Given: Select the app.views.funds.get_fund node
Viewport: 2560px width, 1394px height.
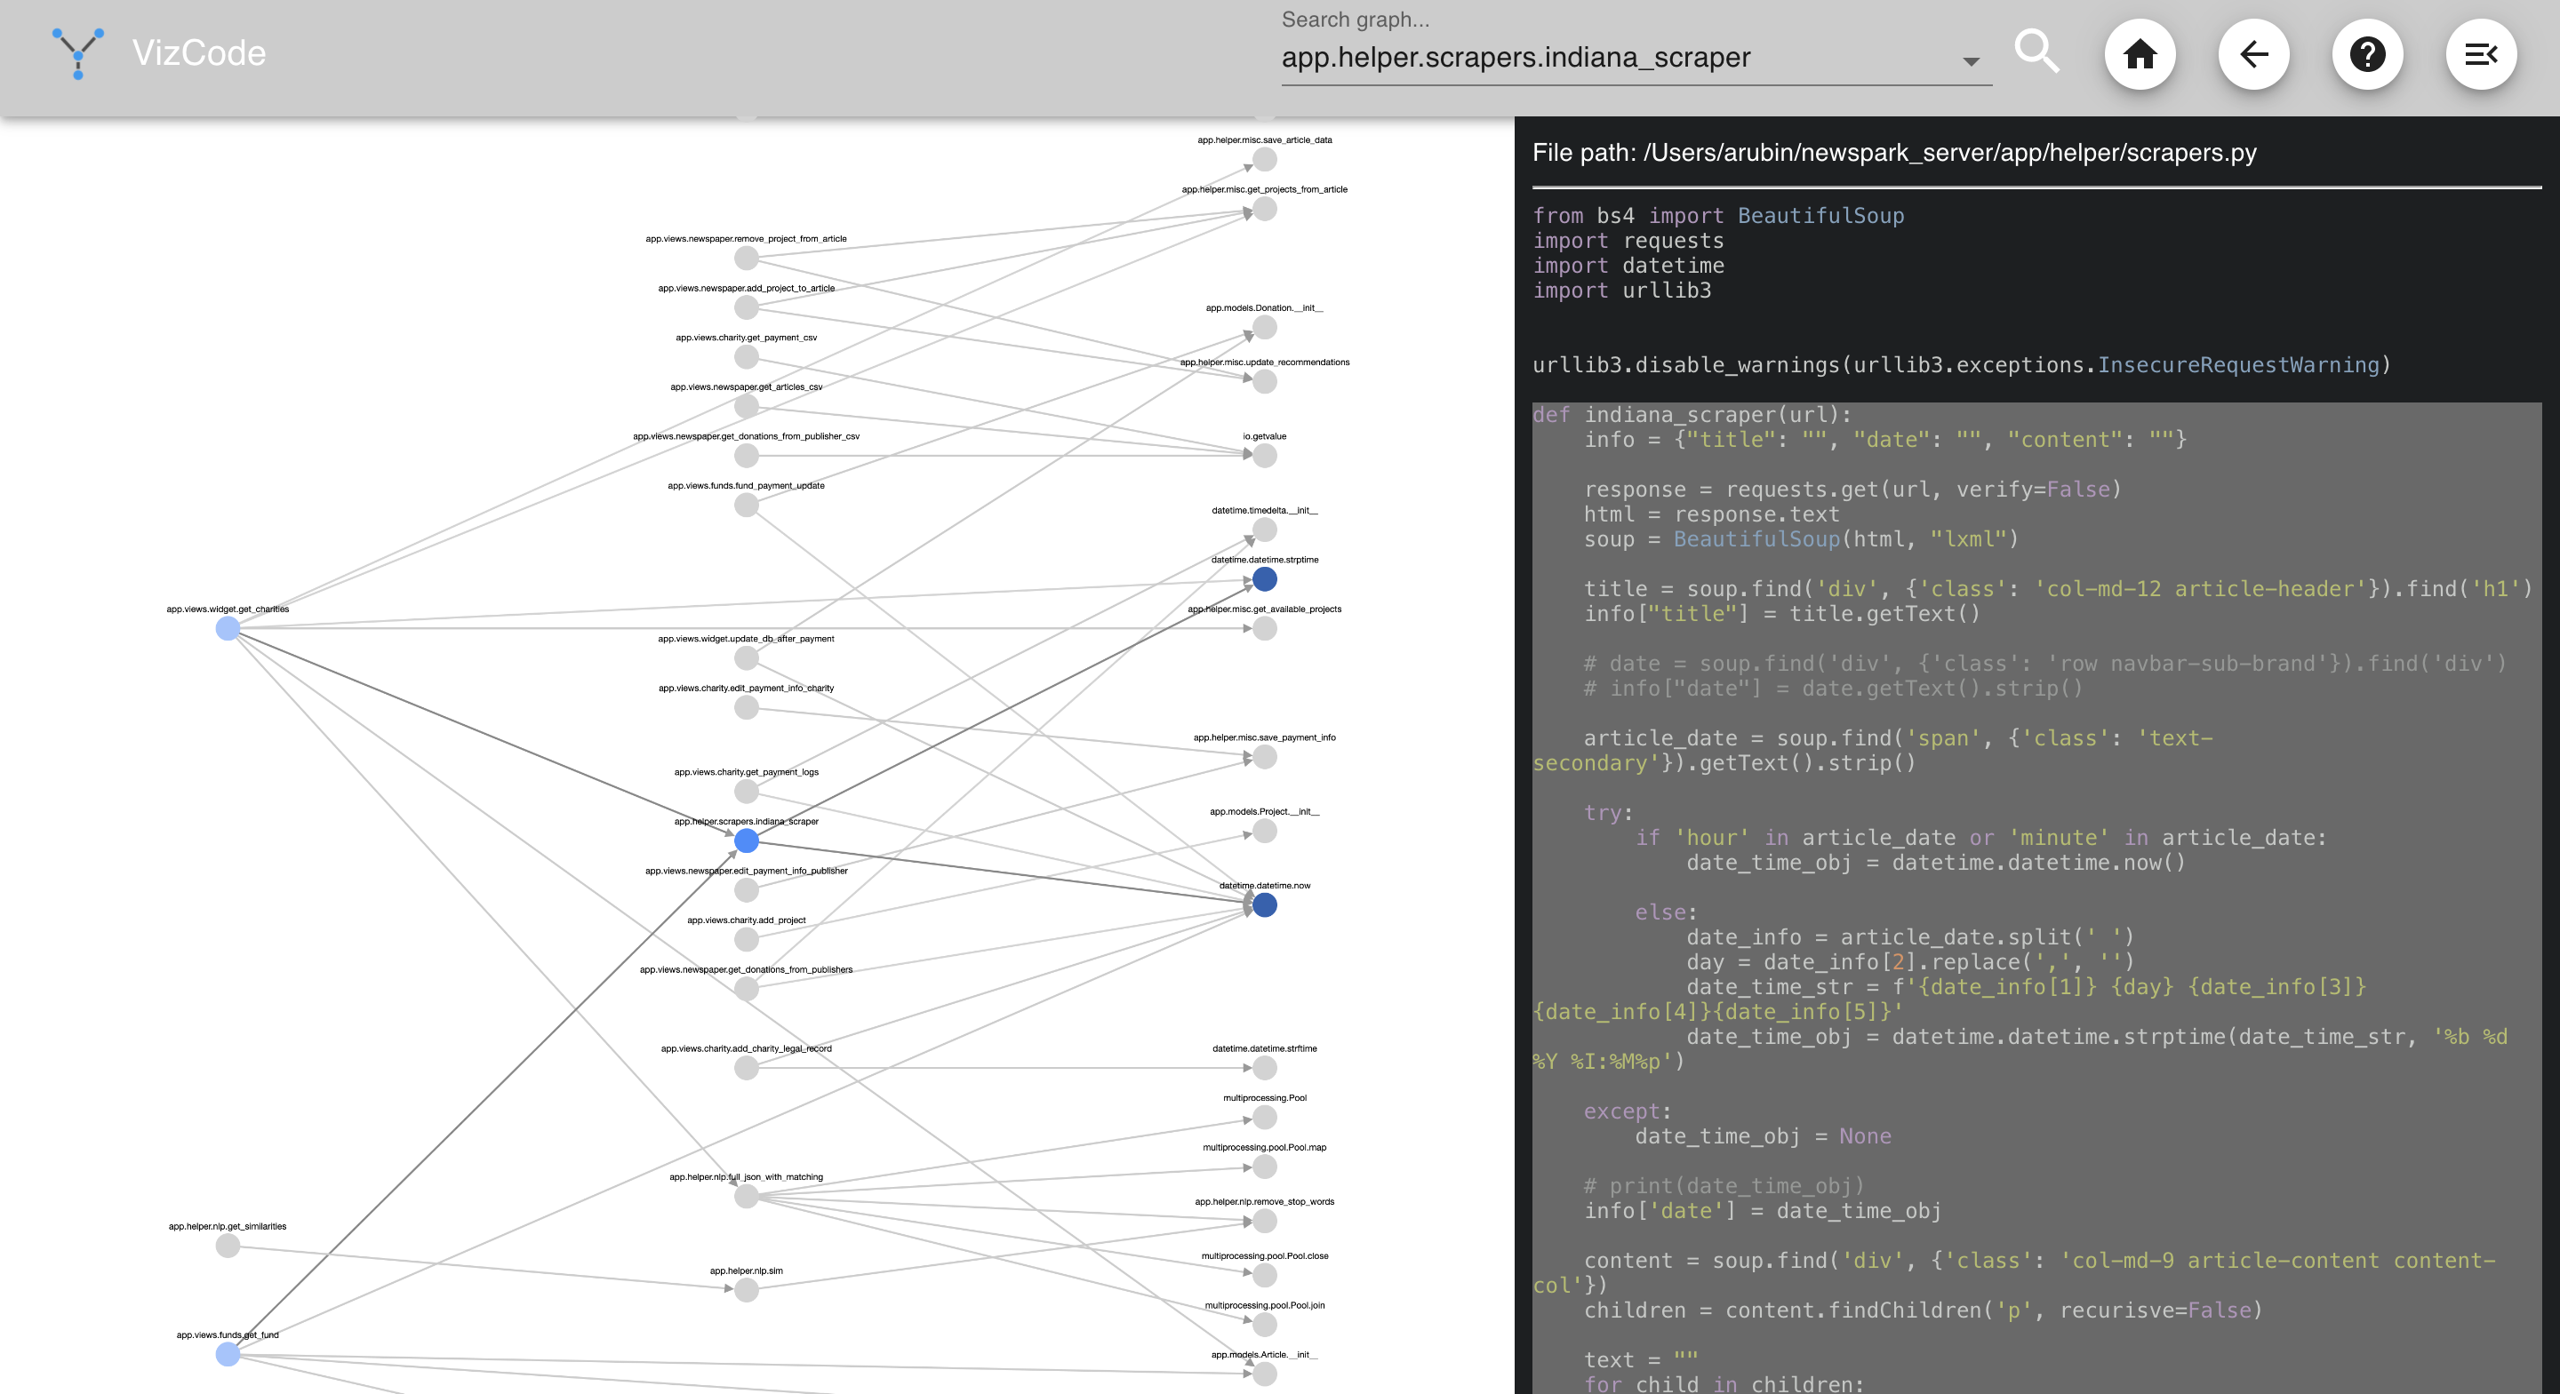Looking at the screenshot, I should click(x=228, y=1355).
